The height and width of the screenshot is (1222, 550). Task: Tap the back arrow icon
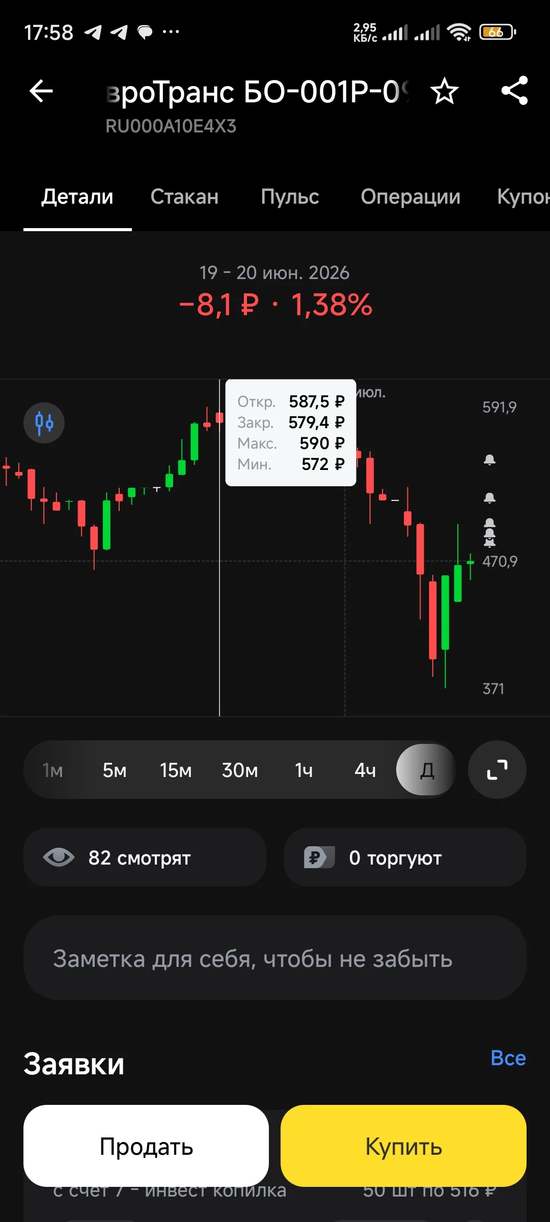(x=41, y=92)
